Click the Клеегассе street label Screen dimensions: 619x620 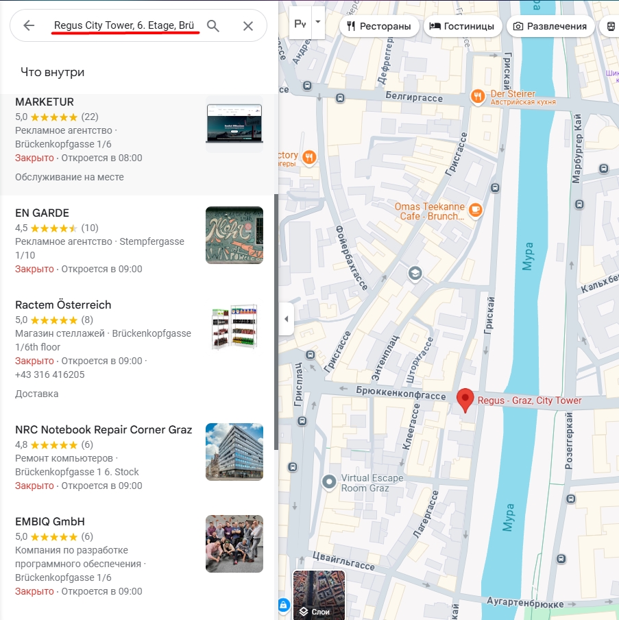pyautogui.click(x=411, y=427)
